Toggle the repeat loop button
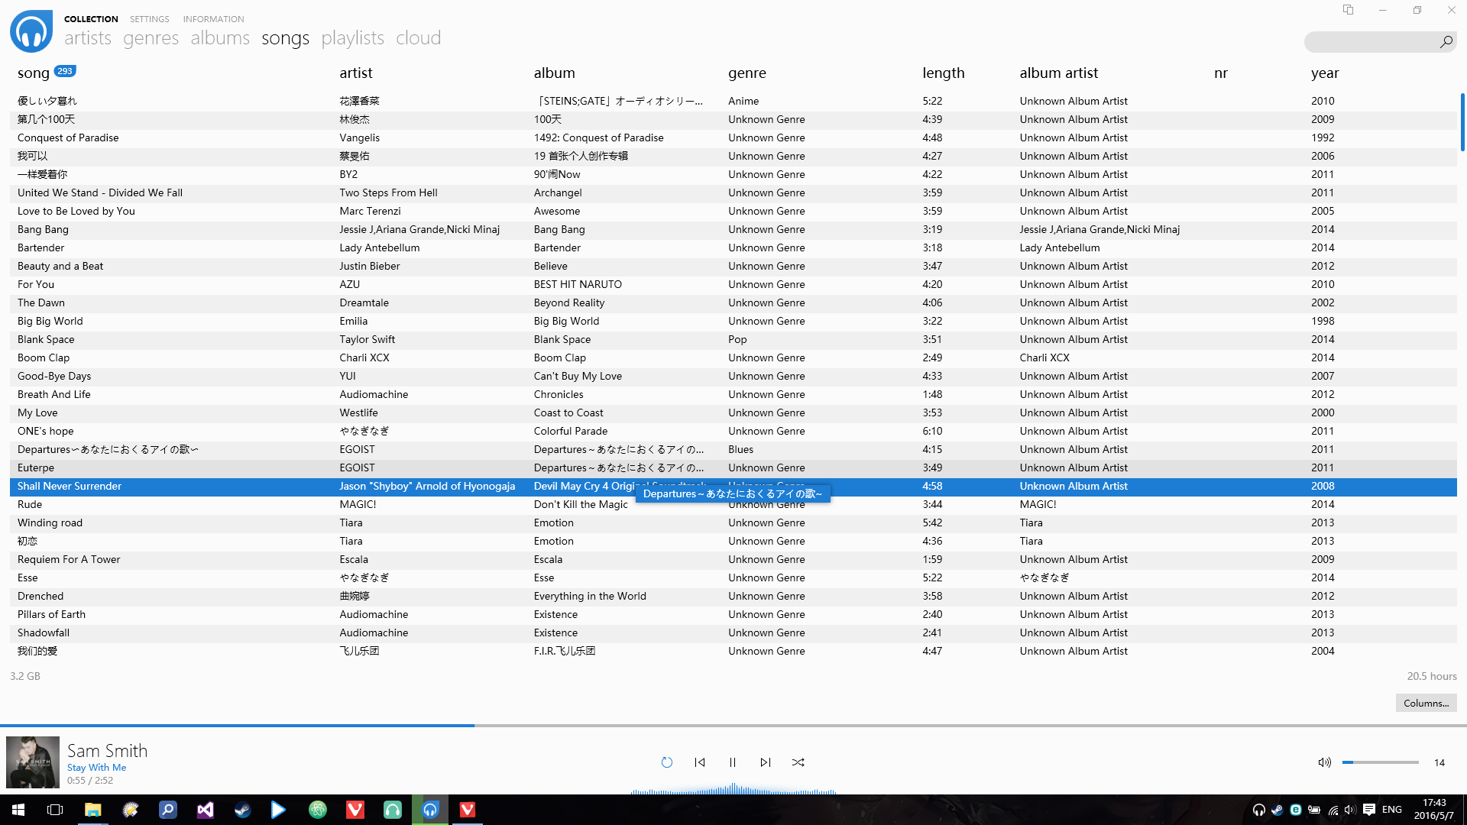The height and width of the screenshot is (825, 1467). pyautogui.click(x=666, y=762)
